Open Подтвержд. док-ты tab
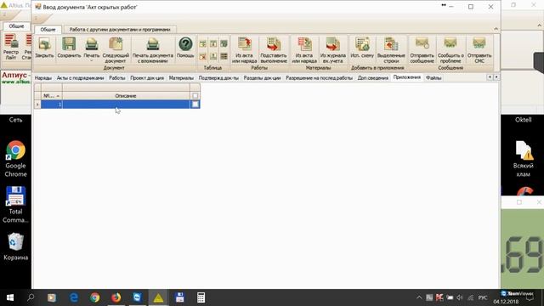The height and width of the screenshot is (306, 544). click(218, 78)
